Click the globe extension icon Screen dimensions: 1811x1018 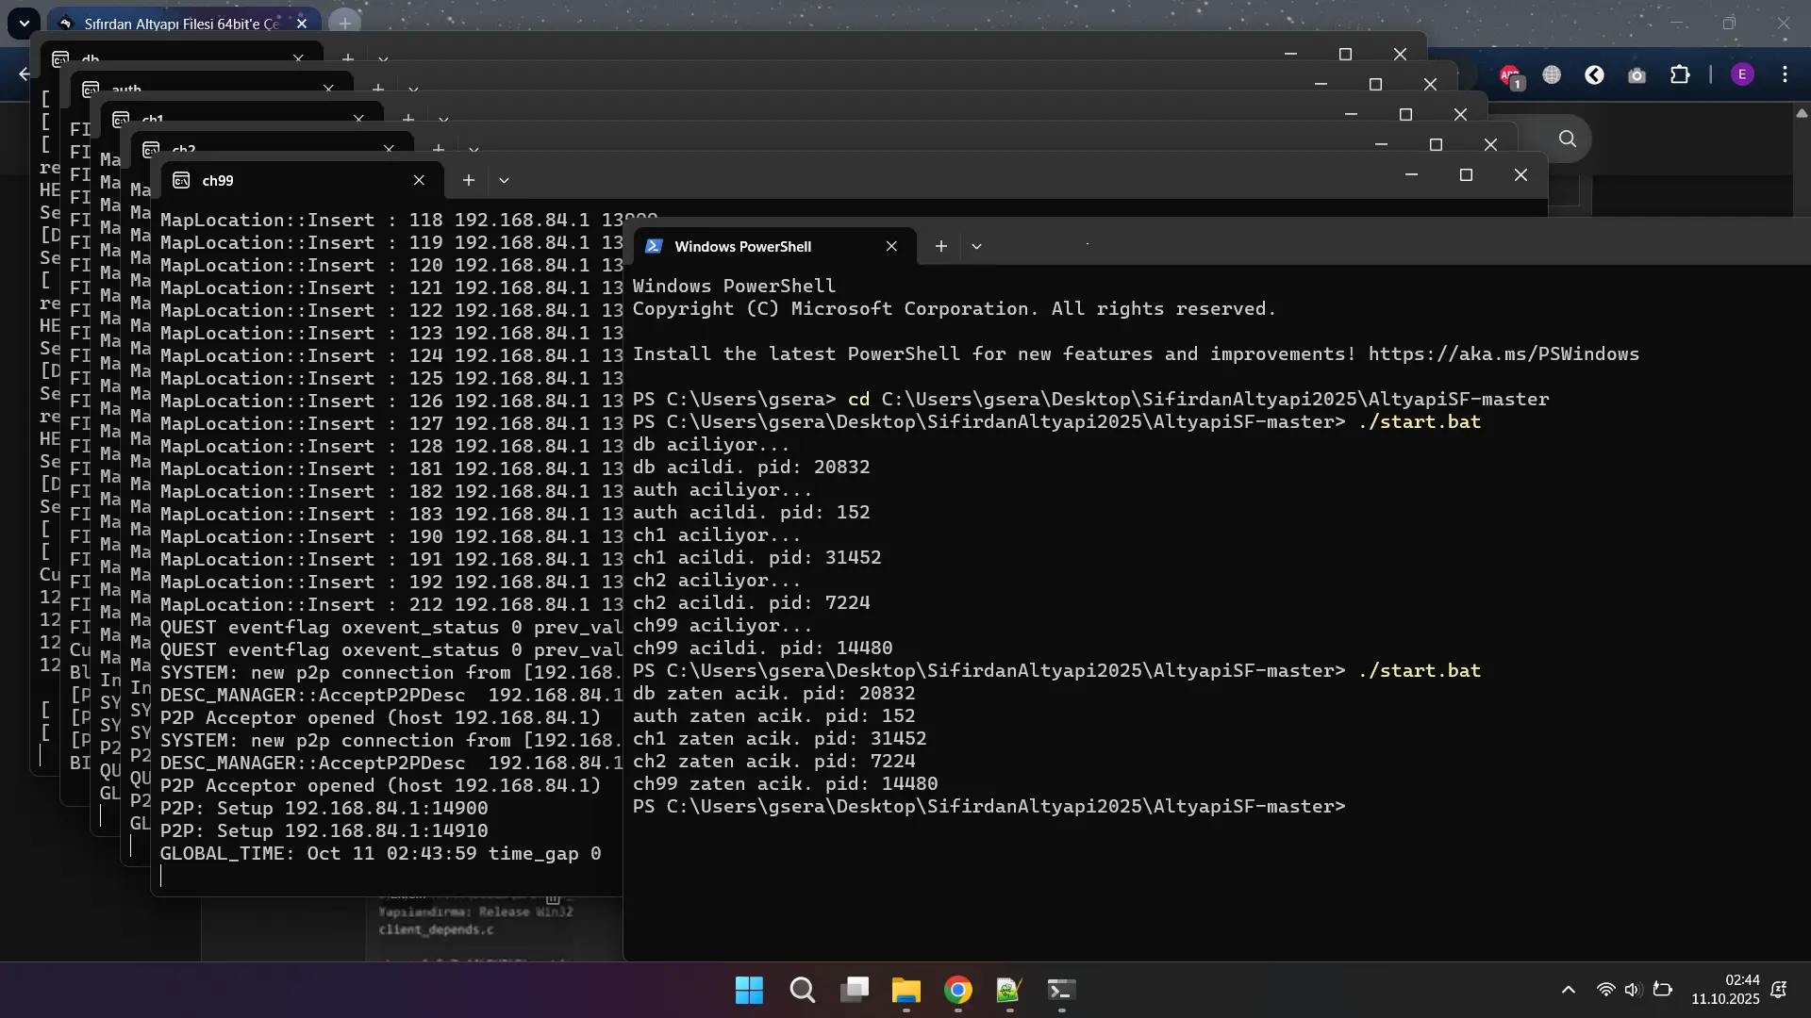1552,74
